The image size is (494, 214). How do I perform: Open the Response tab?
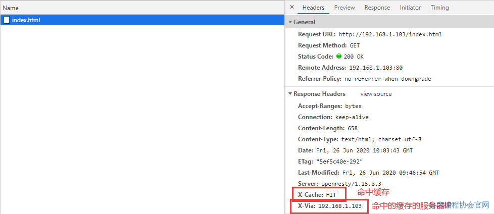pos(377,8)
